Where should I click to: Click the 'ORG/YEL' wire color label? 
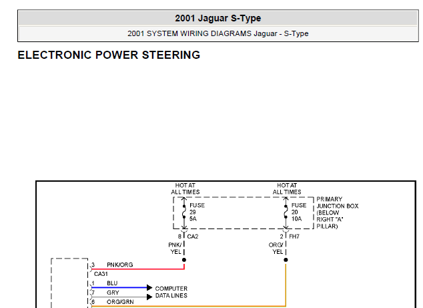(x=276, y=249)
